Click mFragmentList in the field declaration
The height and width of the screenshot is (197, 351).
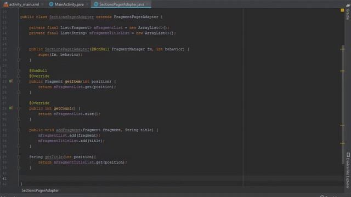coord(108,27)
